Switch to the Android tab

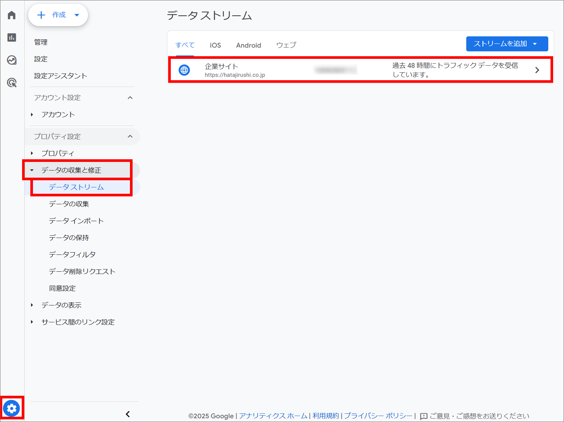point(248,45)
